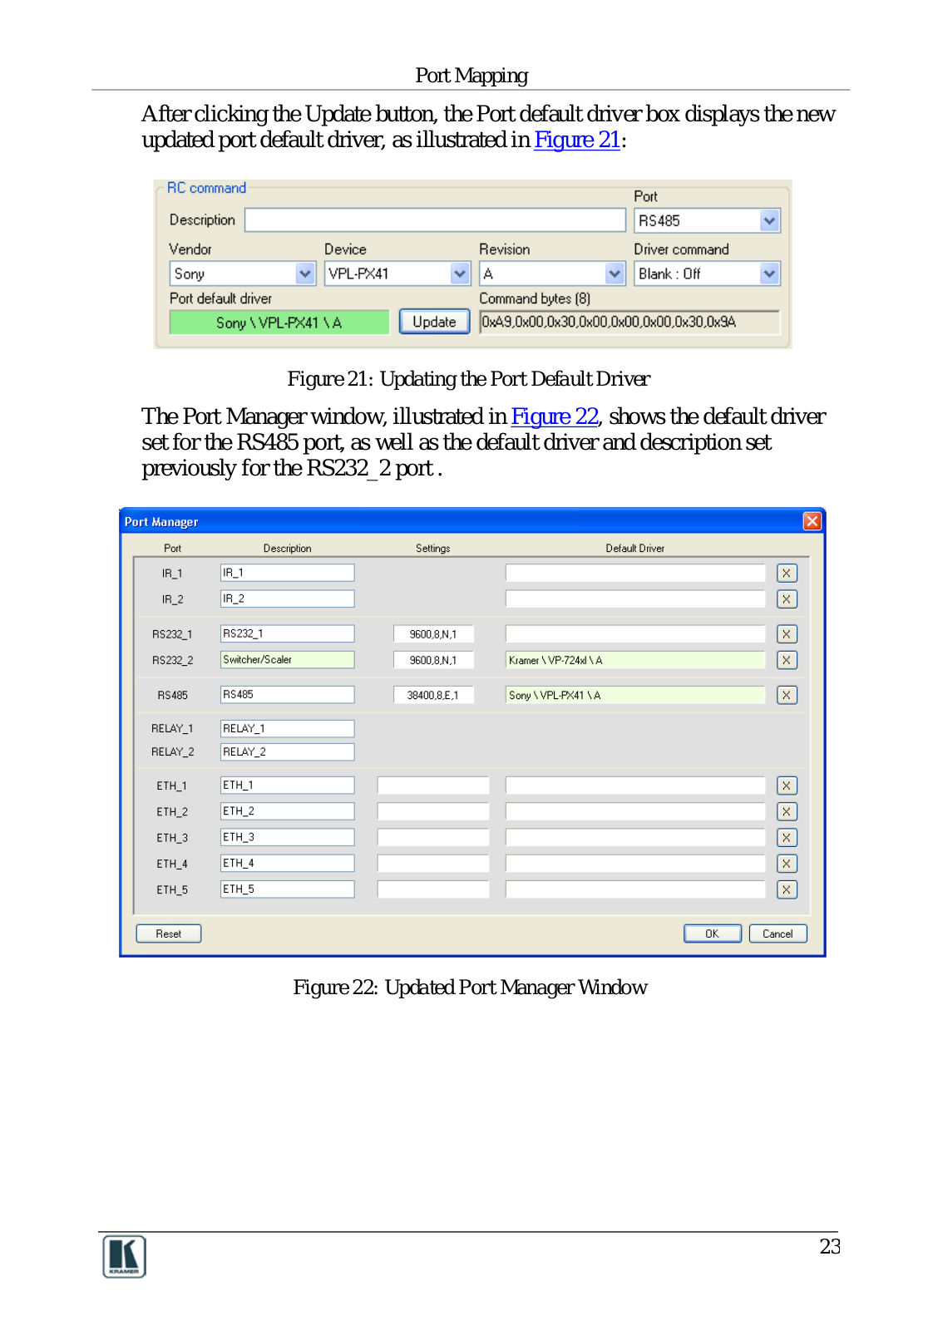Follow the Figure 21 link
The width and height of the screenshot is (938, 1330).
coord(577,140)
